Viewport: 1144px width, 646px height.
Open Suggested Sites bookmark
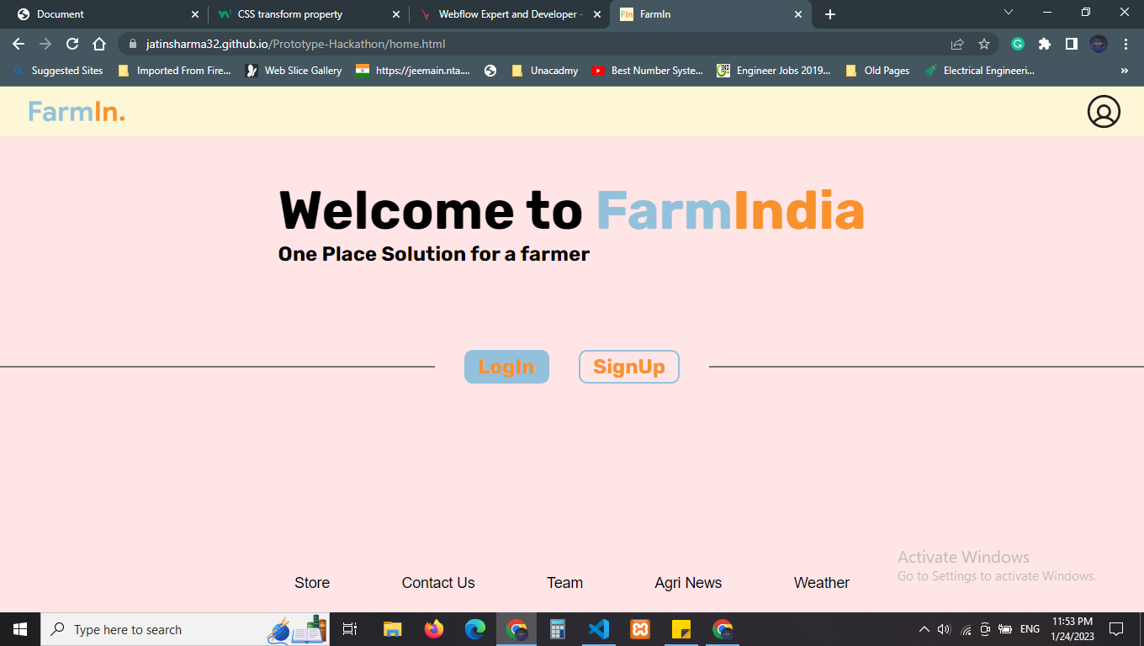click(58, 71)
